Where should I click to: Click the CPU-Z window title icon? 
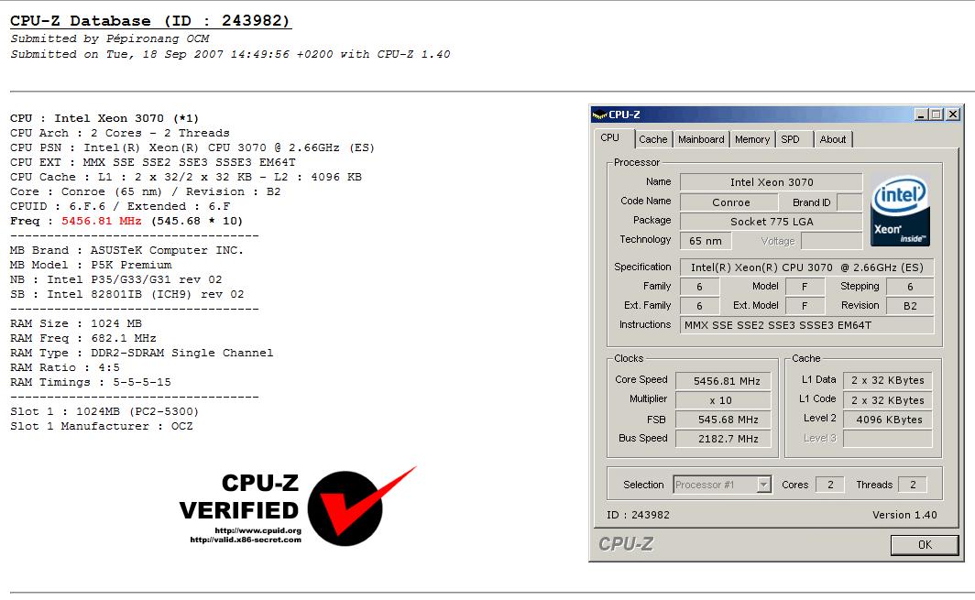point(599,115)
